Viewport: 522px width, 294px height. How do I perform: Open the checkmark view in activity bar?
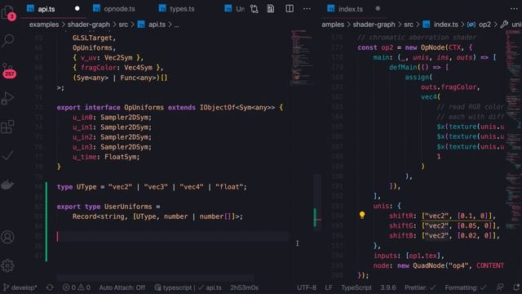coord(7,156)
